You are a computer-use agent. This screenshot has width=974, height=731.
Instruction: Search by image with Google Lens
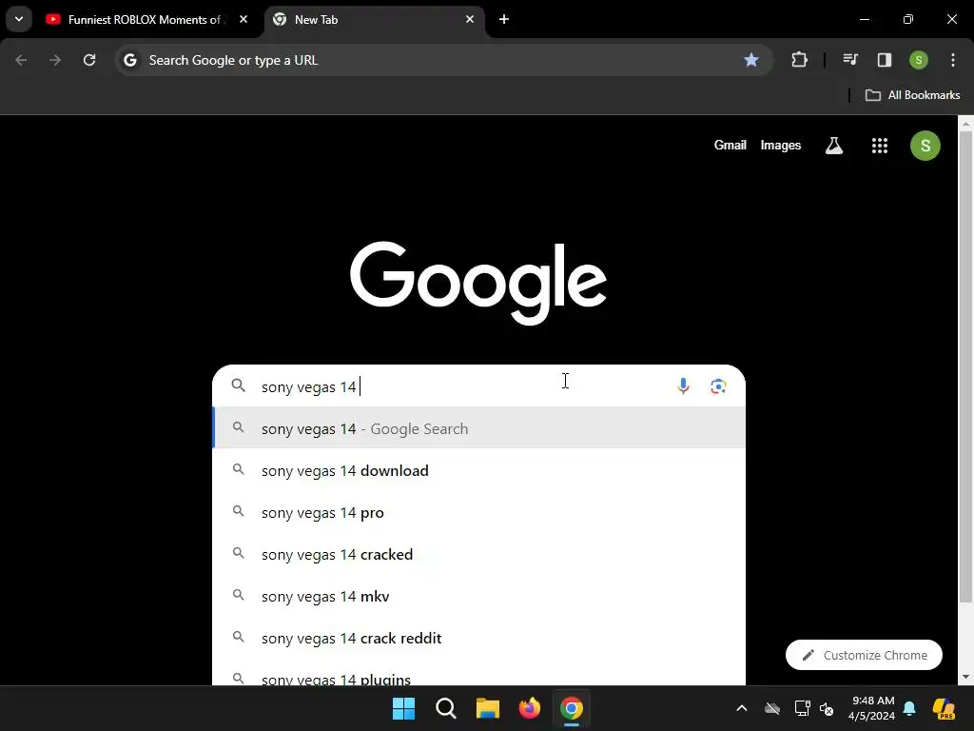(x=718, y=386)
